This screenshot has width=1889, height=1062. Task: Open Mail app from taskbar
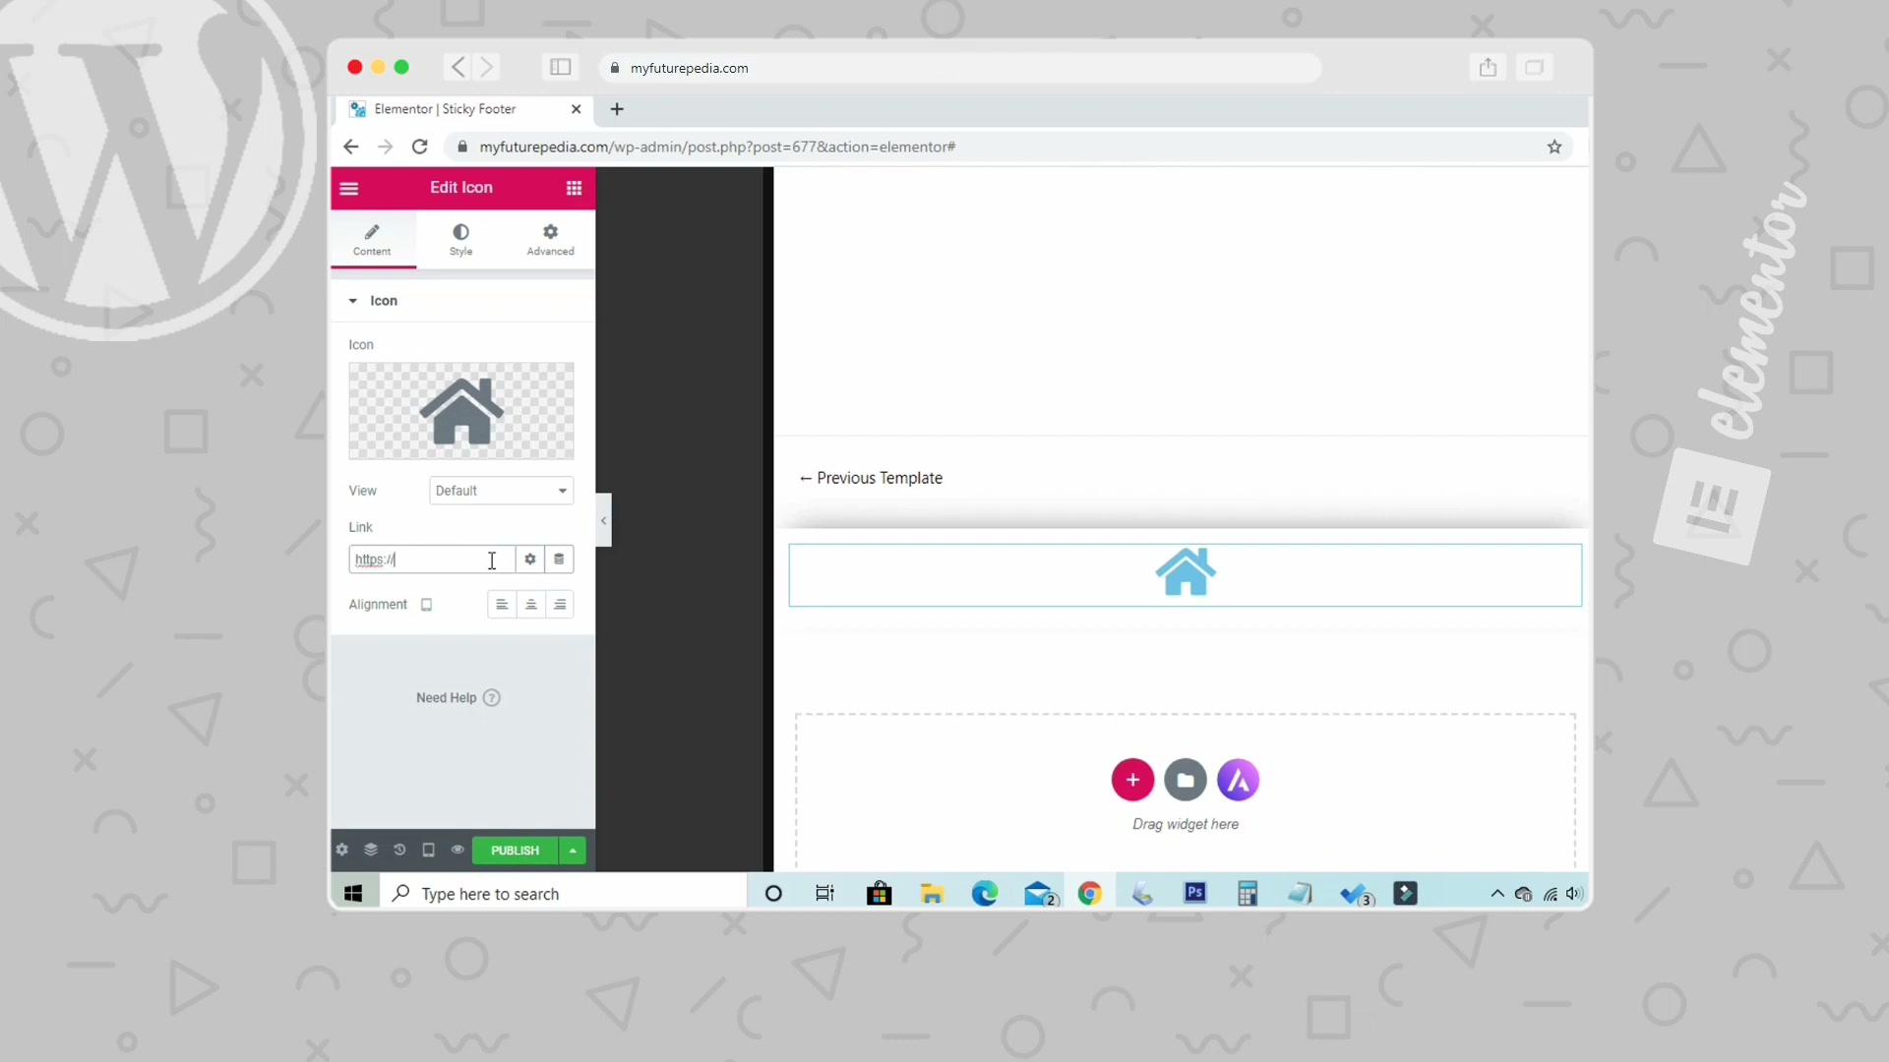pos(1040,893)
